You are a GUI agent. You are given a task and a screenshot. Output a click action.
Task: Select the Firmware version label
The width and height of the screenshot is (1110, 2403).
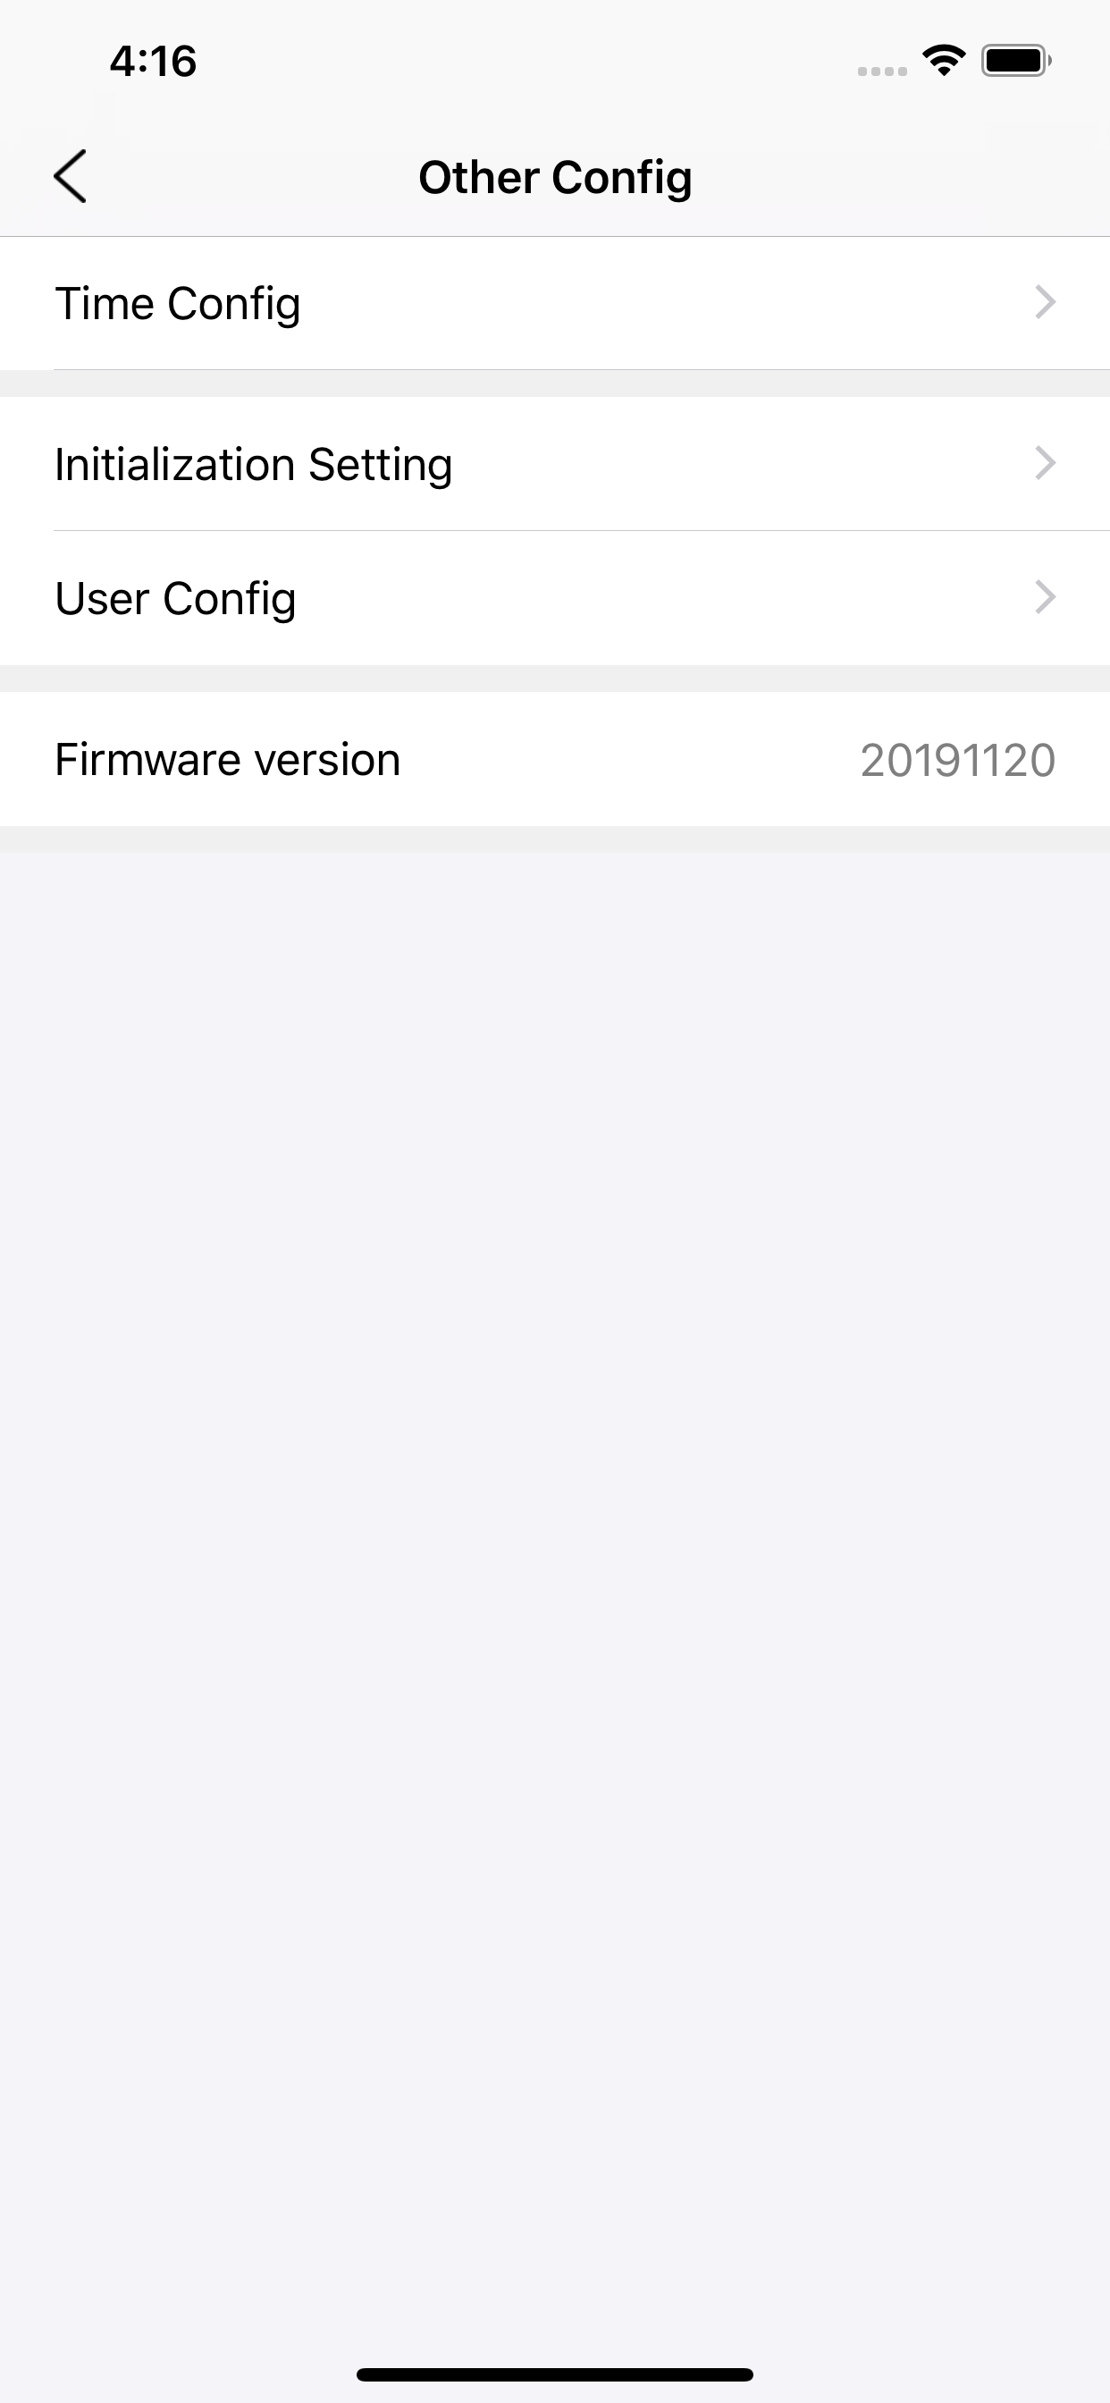pos(228,759)
